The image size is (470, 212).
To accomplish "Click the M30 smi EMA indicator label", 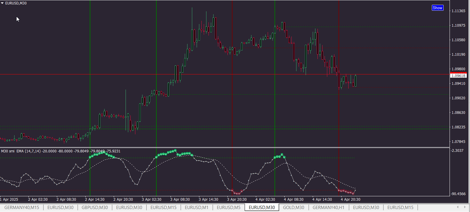I will (61, 151).
